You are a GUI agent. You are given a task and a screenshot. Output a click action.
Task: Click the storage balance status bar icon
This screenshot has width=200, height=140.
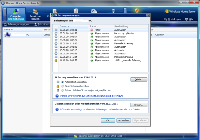pos(75,136)
